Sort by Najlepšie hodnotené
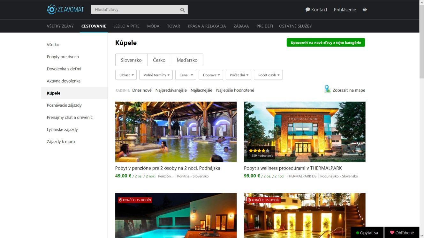Image resolution: width=424 pixels, height=238 pixels. [235, 90]
